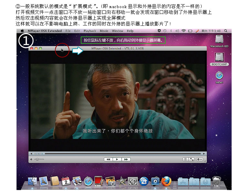This screenshot has width=242, height=193.
Task: Open the Apple menu
Action: click(22, 31)
